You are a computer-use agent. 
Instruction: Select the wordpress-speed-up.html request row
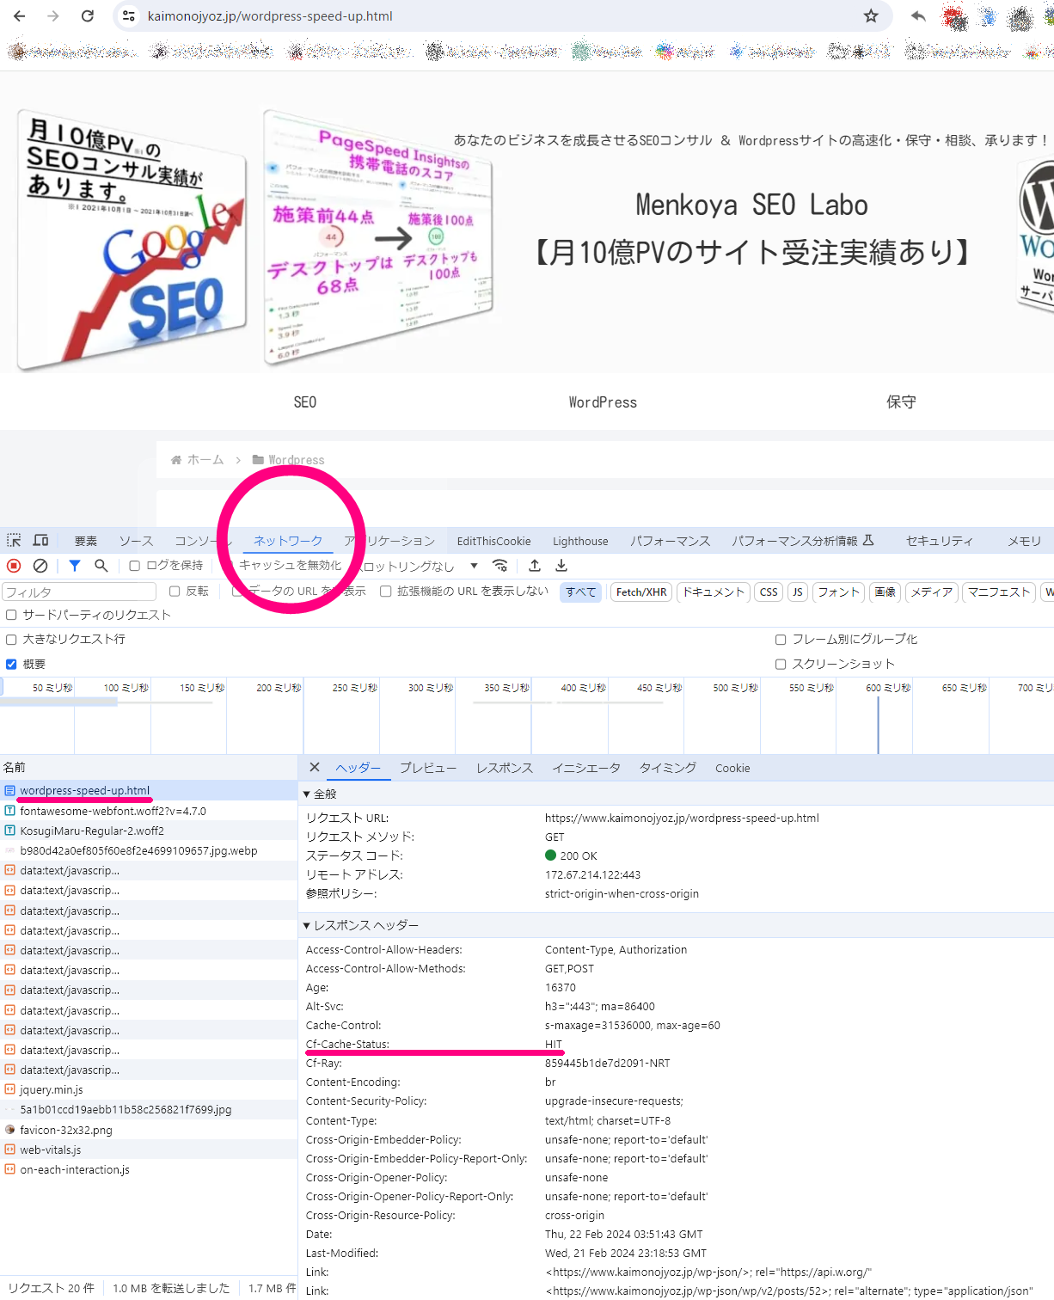pos(149,791)
